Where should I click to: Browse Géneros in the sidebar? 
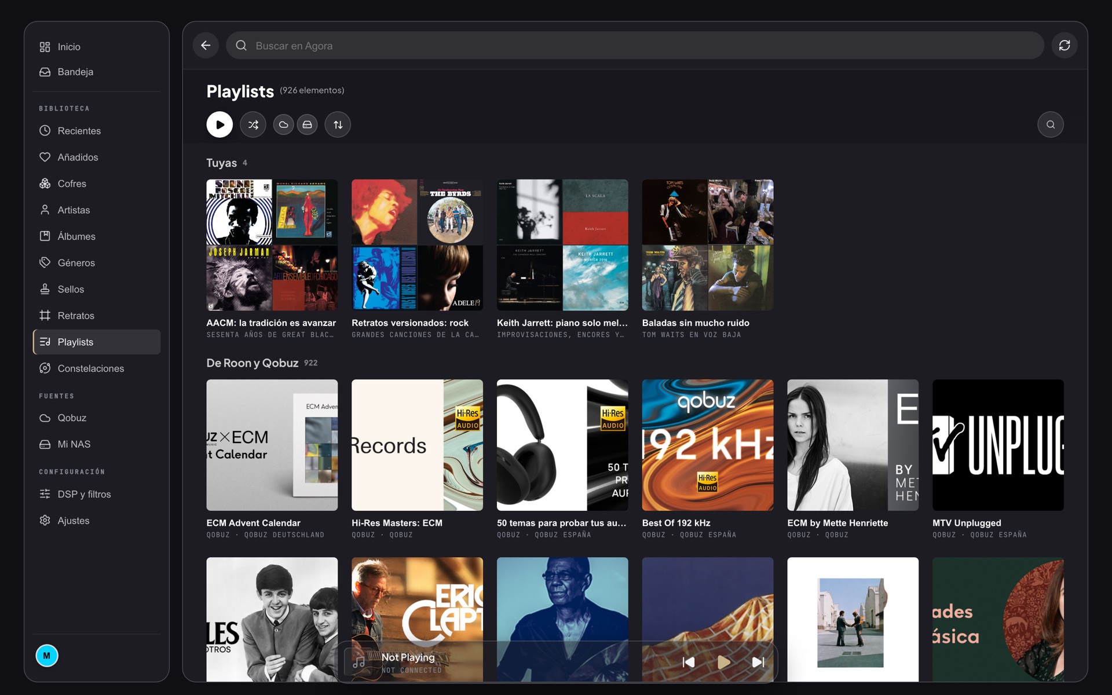tap(97, 263)
